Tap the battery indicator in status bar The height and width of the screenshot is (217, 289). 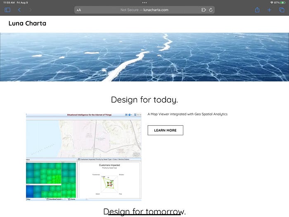click(283, 2)
